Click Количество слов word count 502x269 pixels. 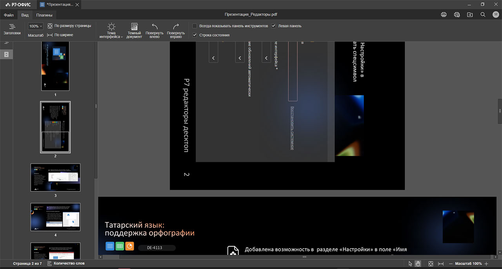[66, 264]
